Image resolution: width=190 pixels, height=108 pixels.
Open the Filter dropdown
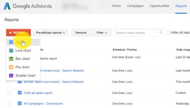(101, 33)
